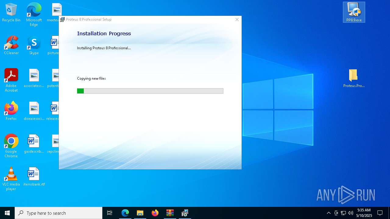Select the CCleaner desktop shortcut

tap(11, 45)
